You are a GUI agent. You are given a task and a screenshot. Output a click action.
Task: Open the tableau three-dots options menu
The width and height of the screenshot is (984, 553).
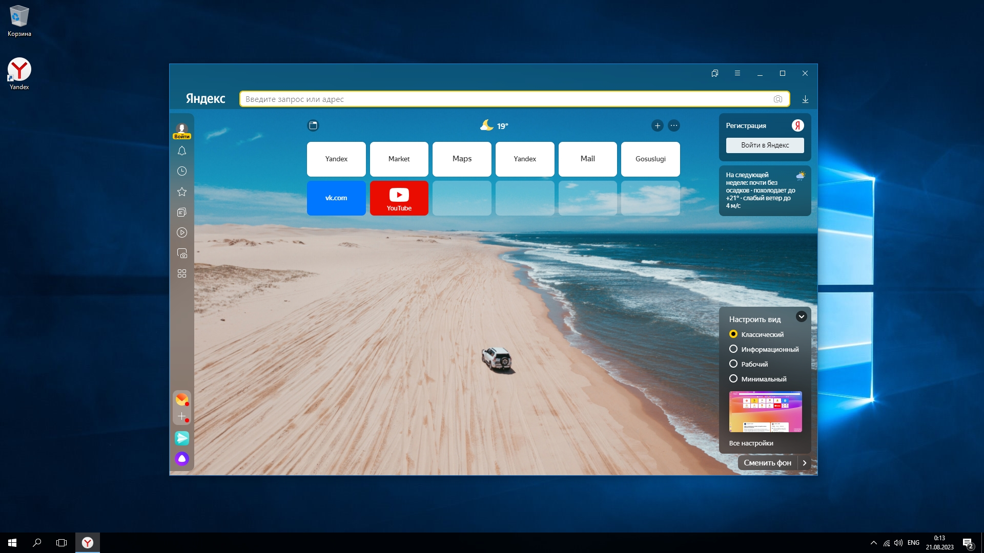coord(674,125)
